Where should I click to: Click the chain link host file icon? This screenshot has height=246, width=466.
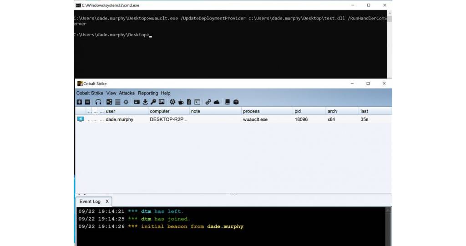208,102
